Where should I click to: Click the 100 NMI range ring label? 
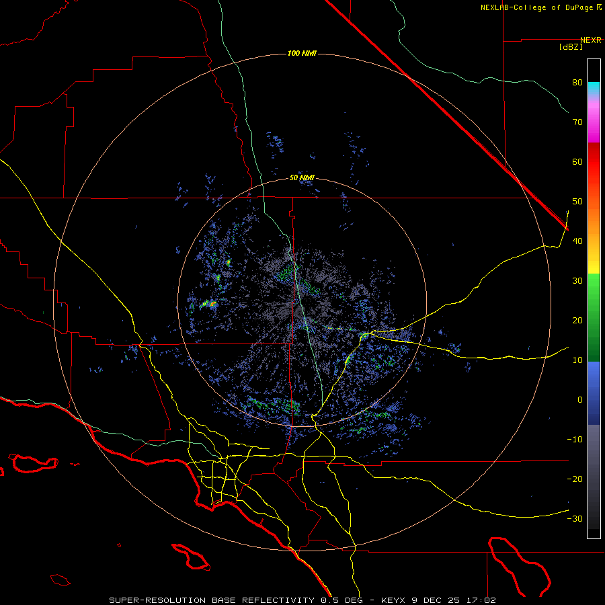[302, 53]
